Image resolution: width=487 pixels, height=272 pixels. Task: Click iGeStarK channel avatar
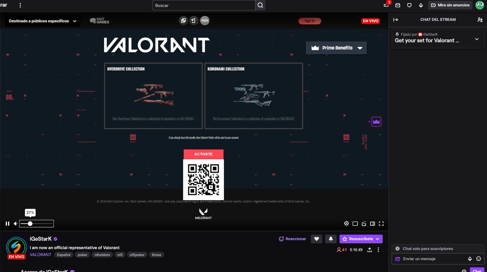[17, 246]
